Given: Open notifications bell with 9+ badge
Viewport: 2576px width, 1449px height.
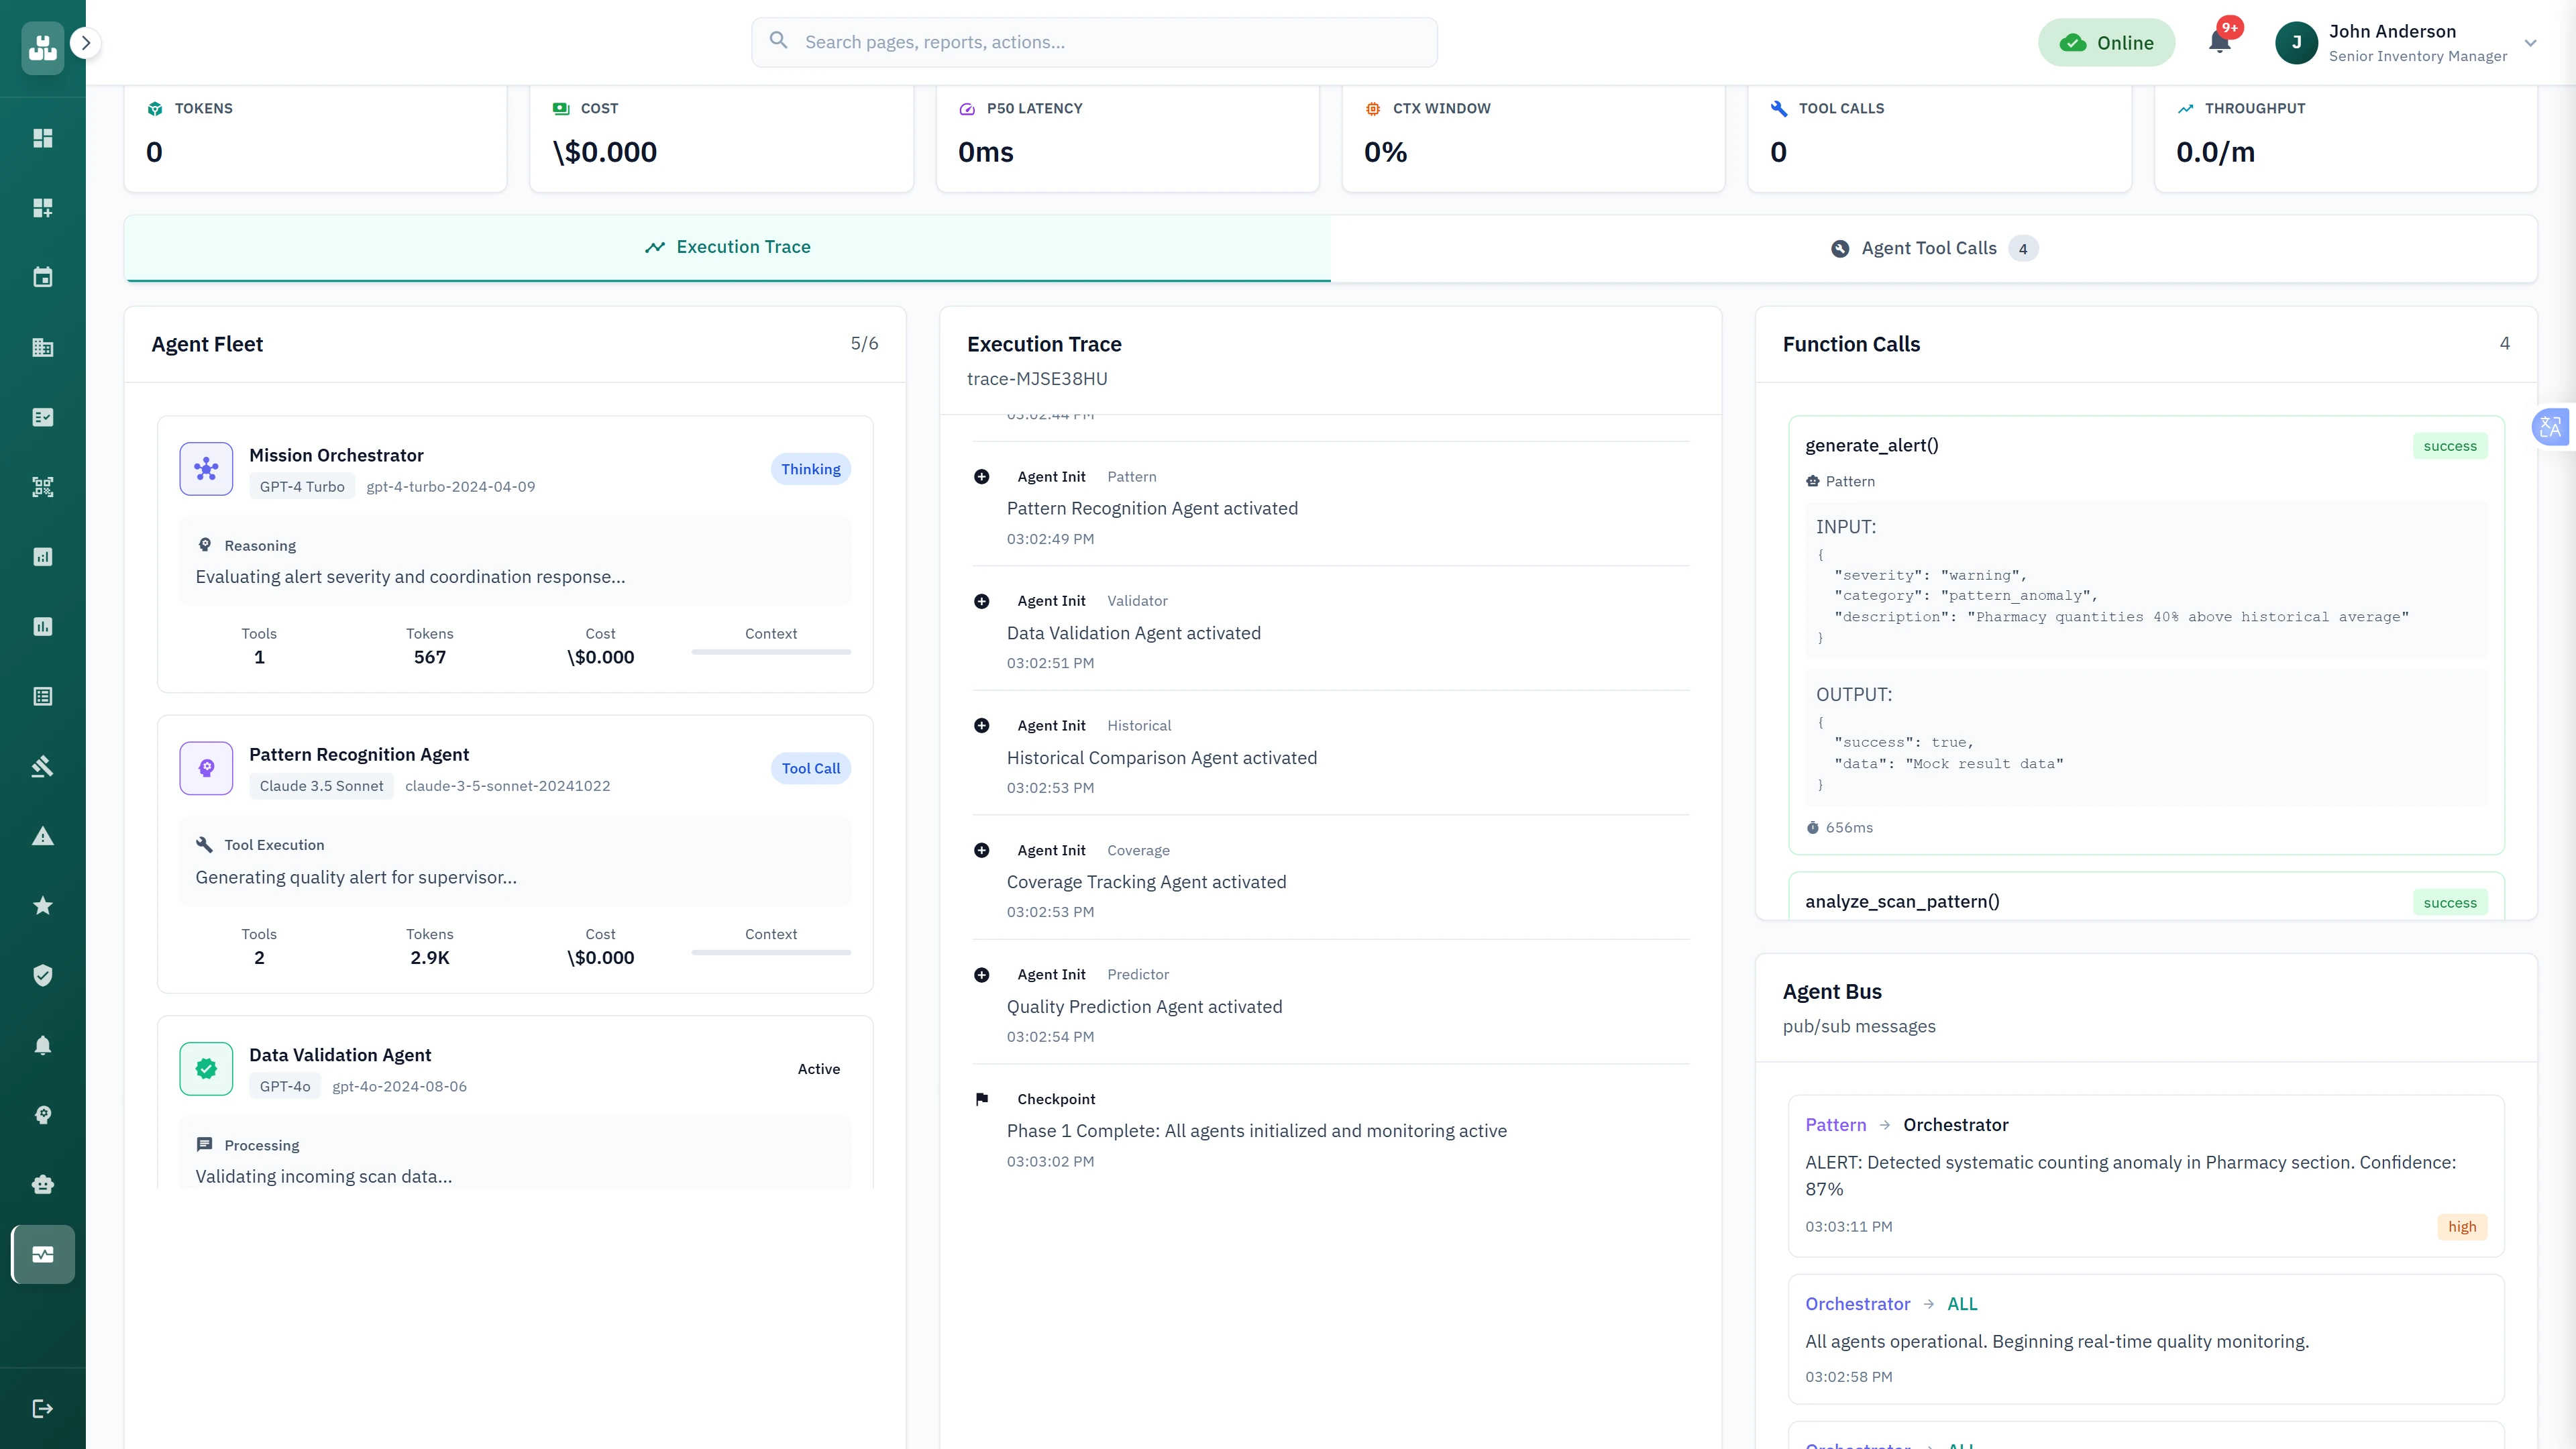Looking at the screenshot, I should tap(2219, 42).
